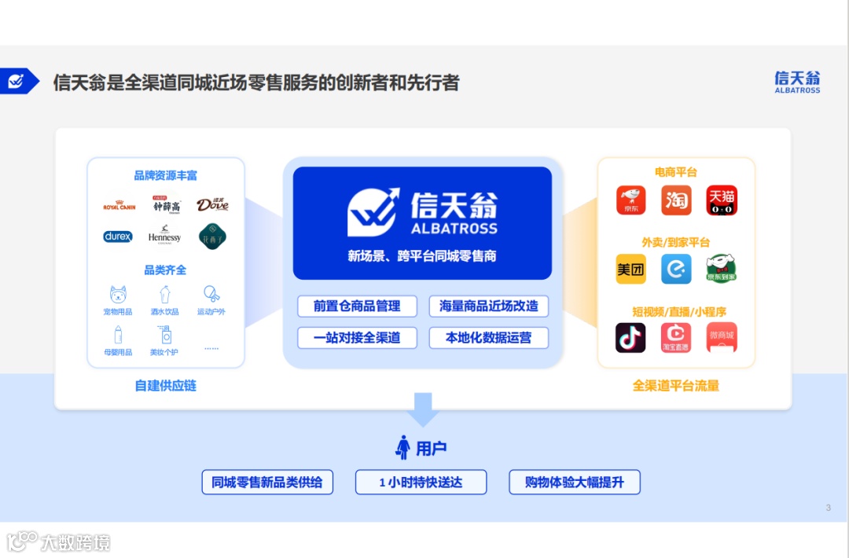Click the 品类齐全 heading

[x=165, y=270]
